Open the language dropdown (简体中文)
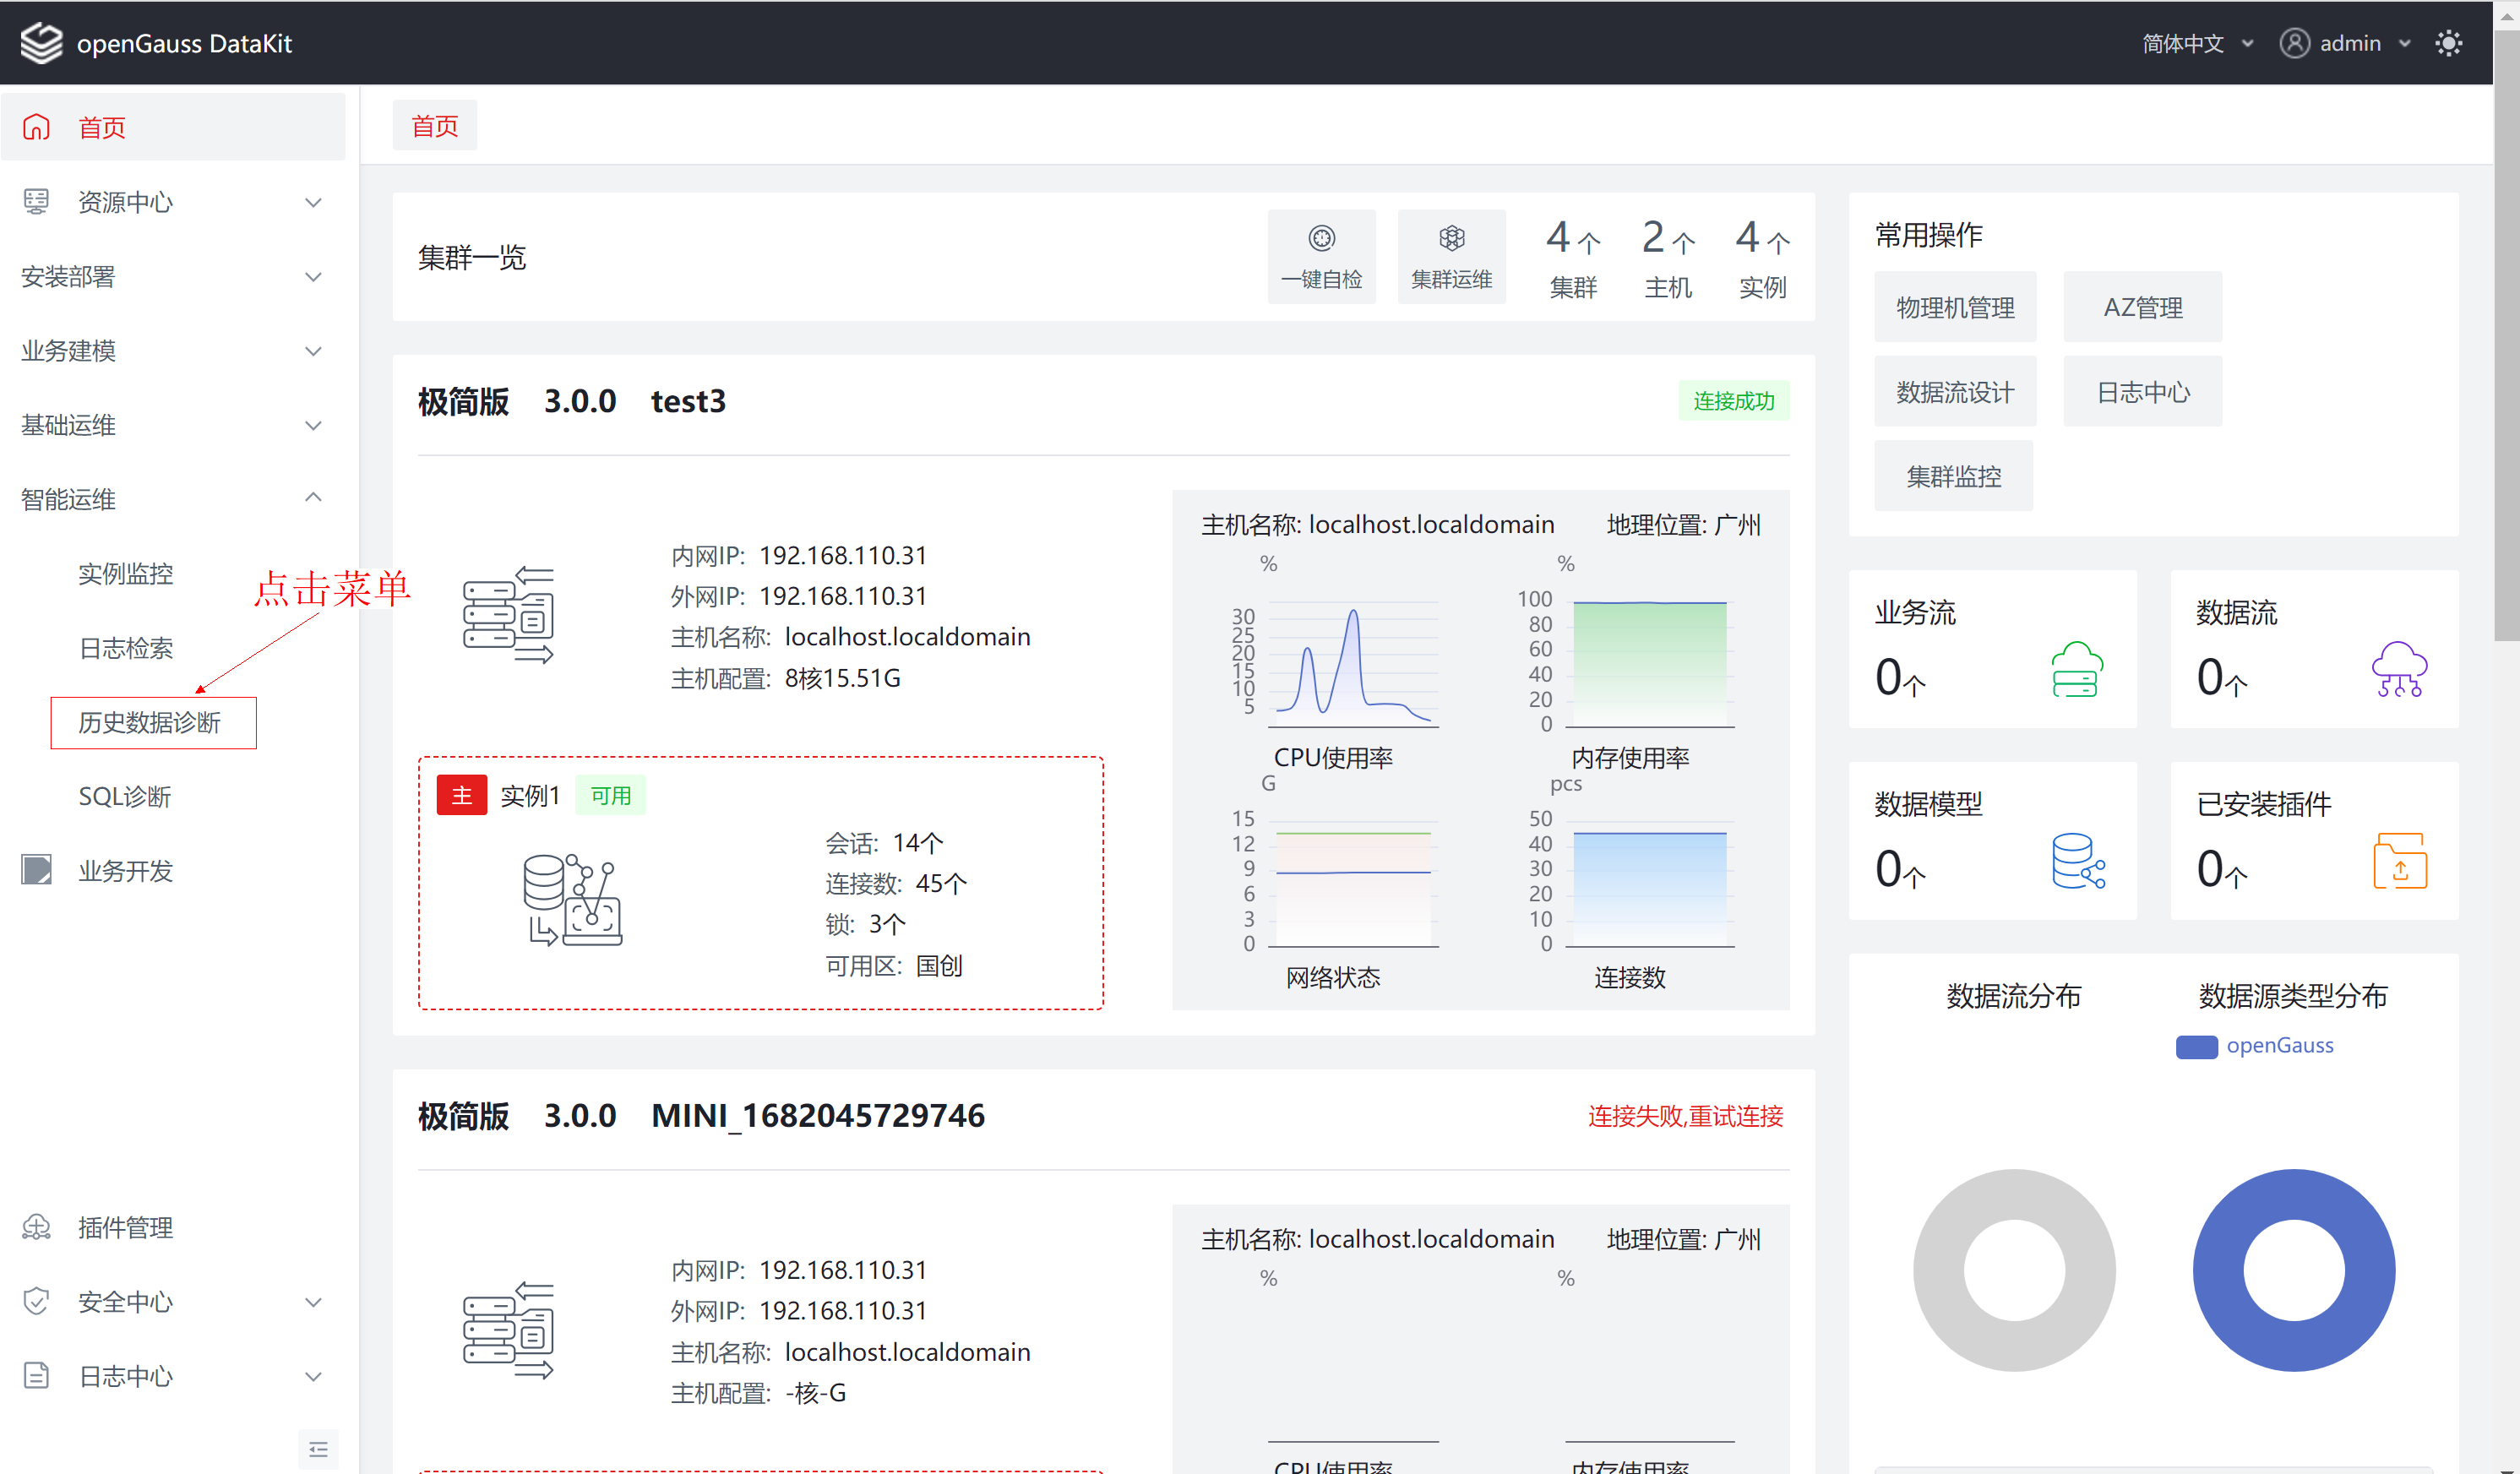Viewport: 2520px width, 1474px height. (x=2196, y=43)
